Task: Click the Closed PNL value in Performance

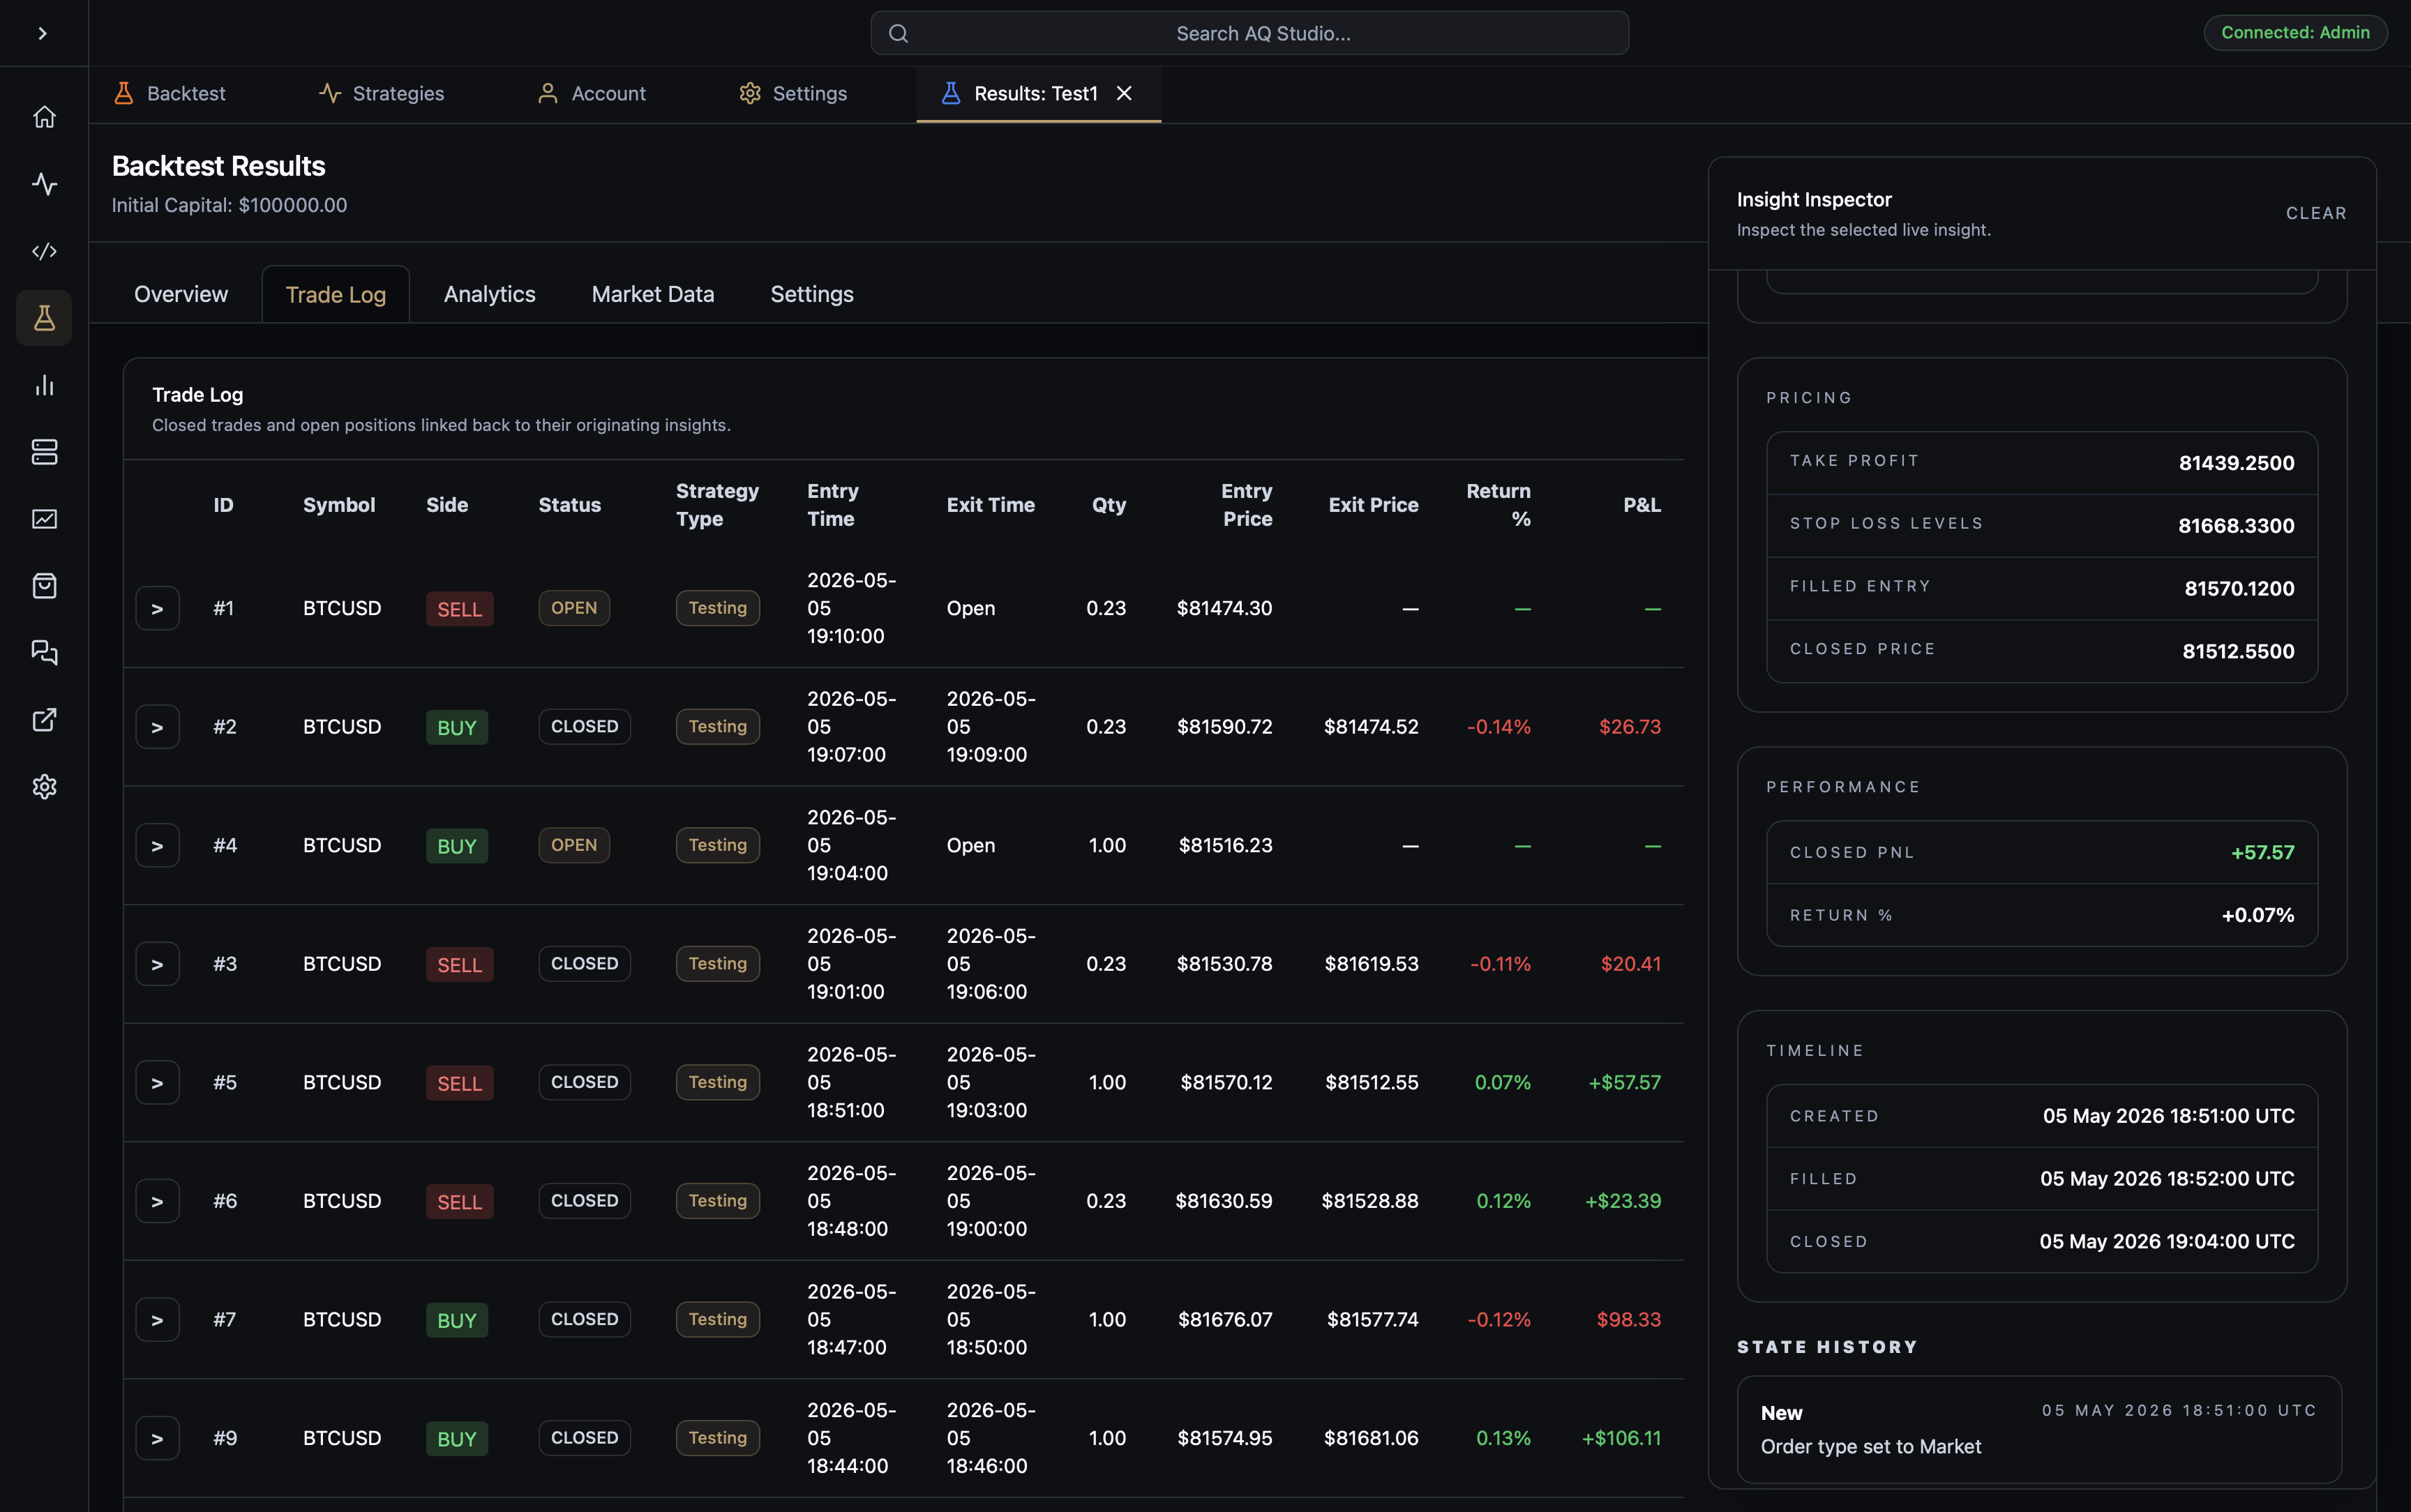Action: [2262, 853]
